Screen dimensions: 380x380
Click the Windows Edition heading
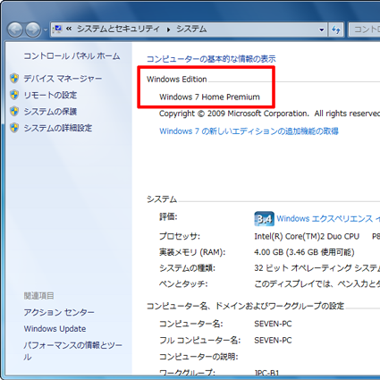[x=176, y=80]
